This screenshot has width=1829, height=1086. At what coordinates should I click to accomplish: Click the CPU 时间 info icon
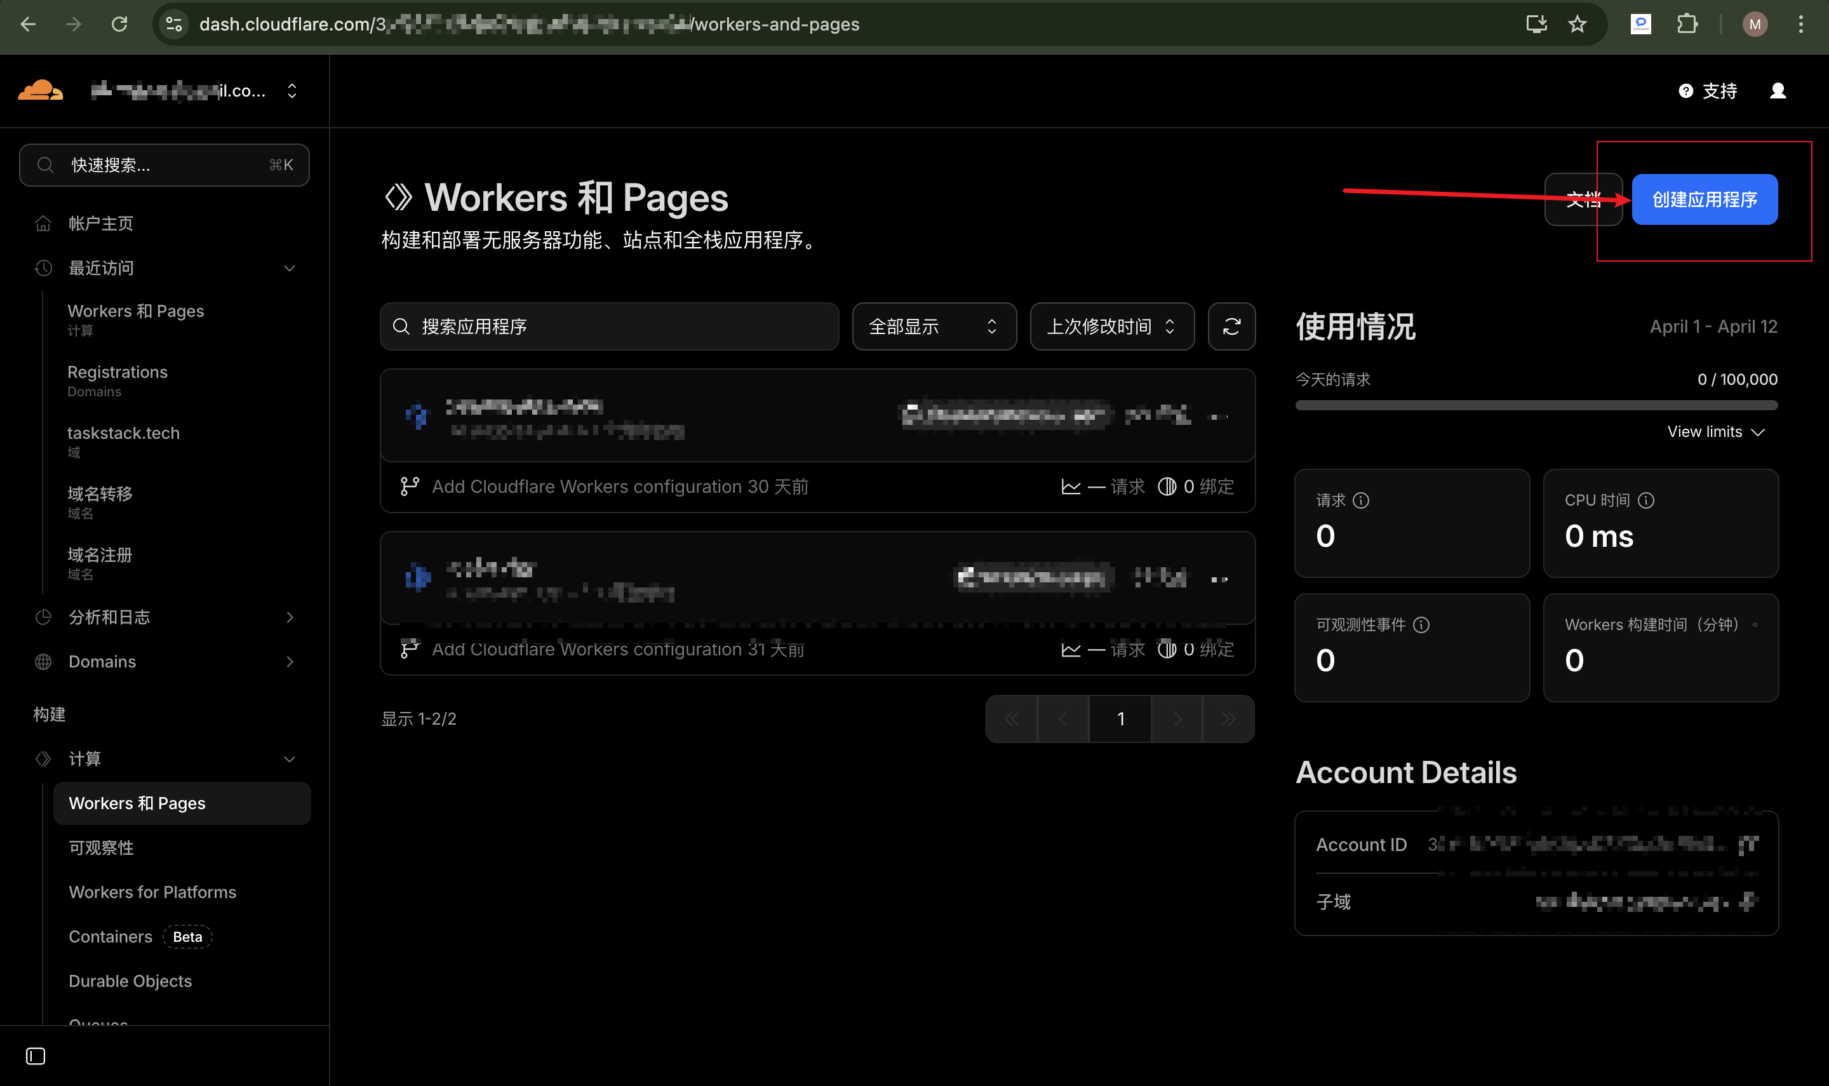click(1647, 500)
